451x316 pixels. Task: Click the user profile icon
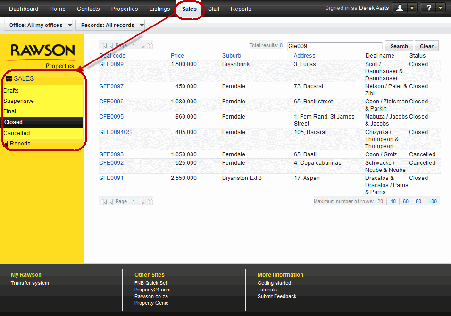click(400, 8)
